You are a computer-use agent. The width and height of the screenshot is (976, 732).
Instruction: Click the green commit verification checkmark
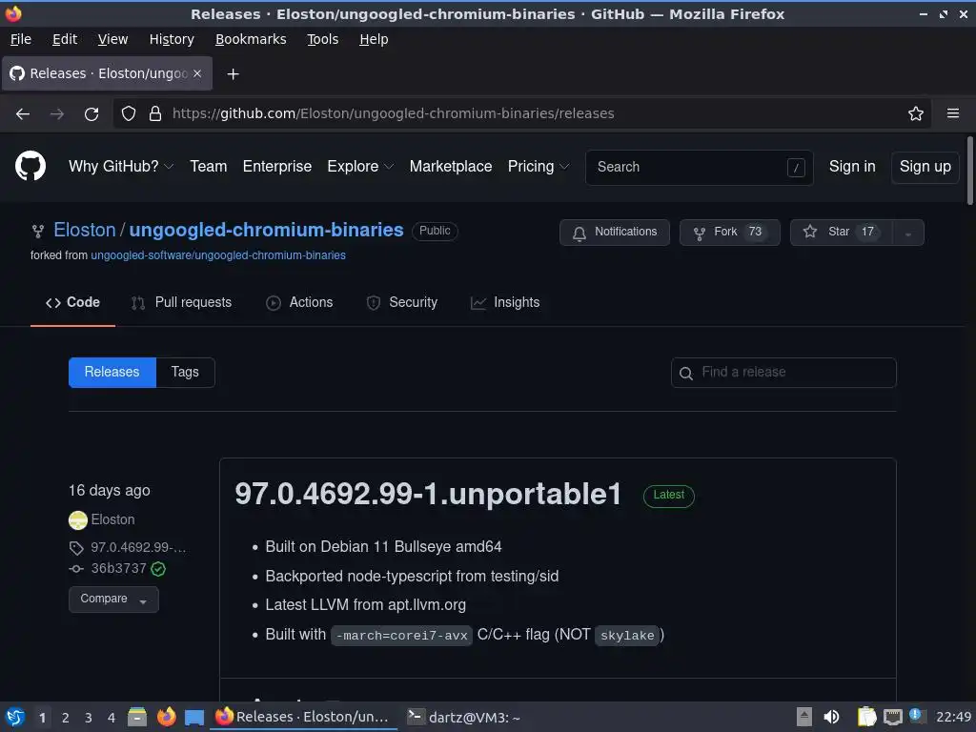pyautogui.click(x=159, y=569)
